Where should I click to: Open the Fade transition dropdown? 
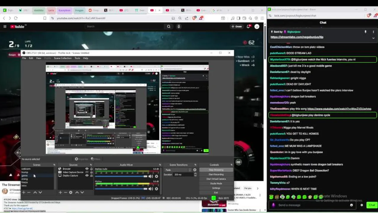pos(178,170)
